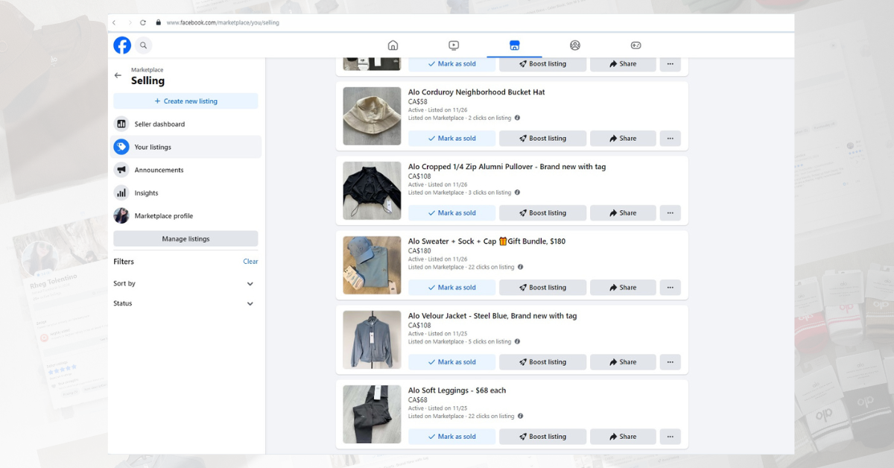This screenshot has width=894, height=468.
Task: Open the Video tab icon
Action: point(454,45)
